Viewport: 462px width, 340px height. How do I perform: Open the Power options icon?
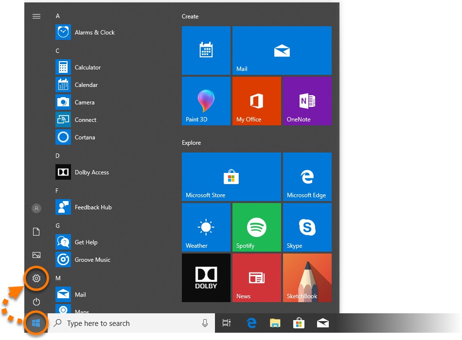coord(36,302)
